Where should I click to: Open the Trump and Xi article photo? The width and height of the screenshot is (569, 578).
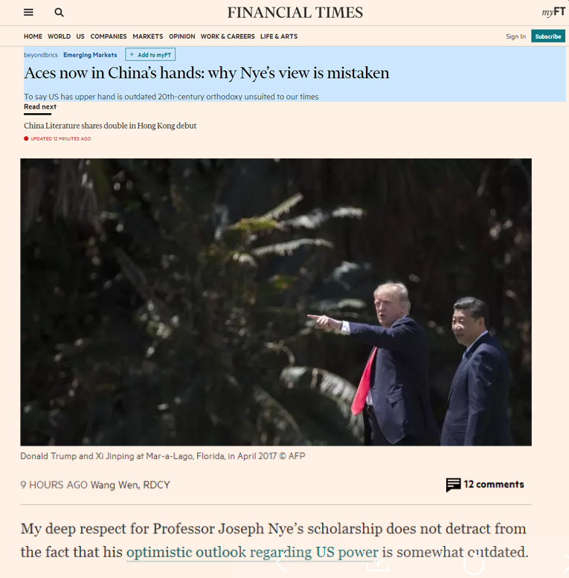click(x=276, y=302)
